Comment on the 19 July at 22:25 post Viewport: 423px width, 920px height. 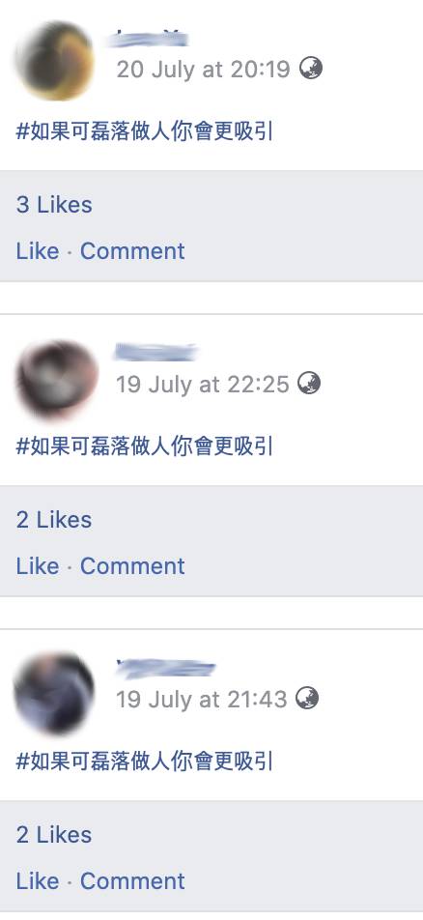(132, 566)
